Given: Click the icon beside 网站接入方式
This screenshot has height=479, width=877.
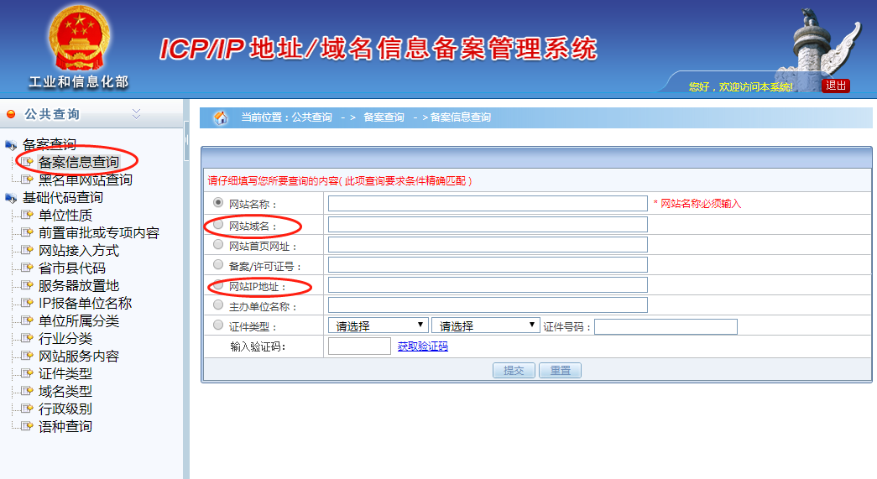Looking at the screenshot, I should (x=27, y=250).
